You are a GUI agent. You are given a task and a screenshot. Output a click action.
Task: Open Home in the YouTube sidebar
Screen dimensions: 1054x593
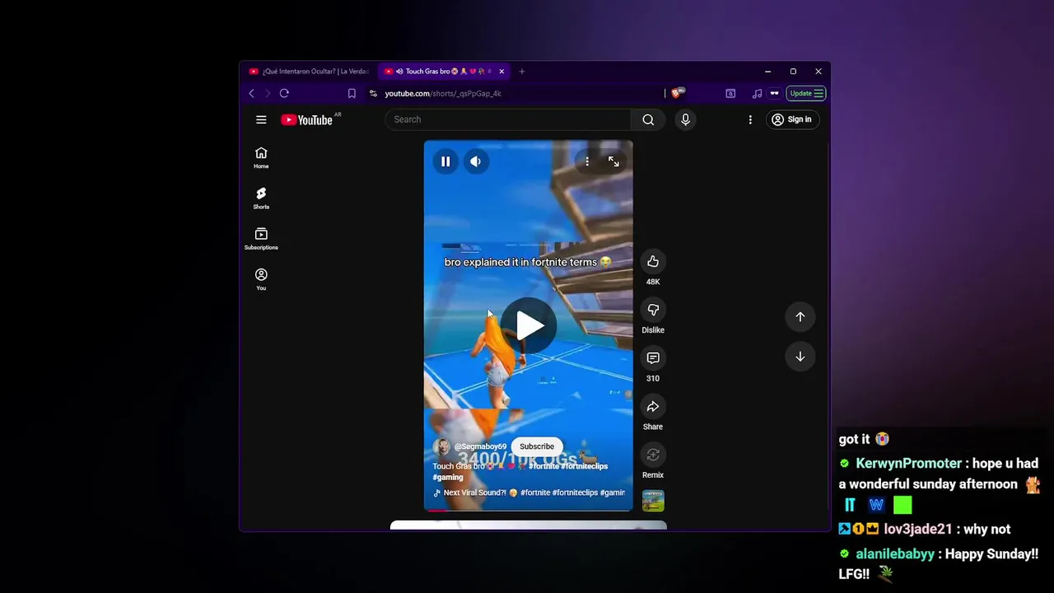pyautogui.click(x=261, y=157)
